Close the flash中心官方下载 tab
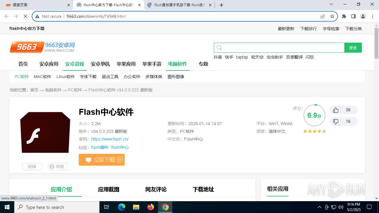379x213 pixels. click(x=139, y=5)
